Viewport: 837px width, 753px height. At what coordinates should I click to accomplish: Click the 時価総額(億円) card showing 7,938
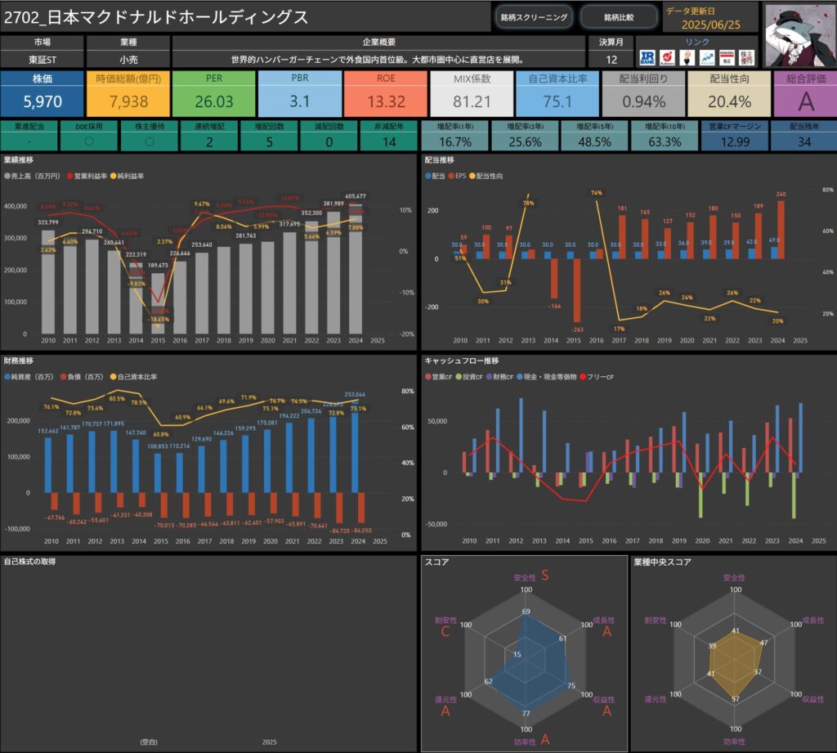coord(128,93)
